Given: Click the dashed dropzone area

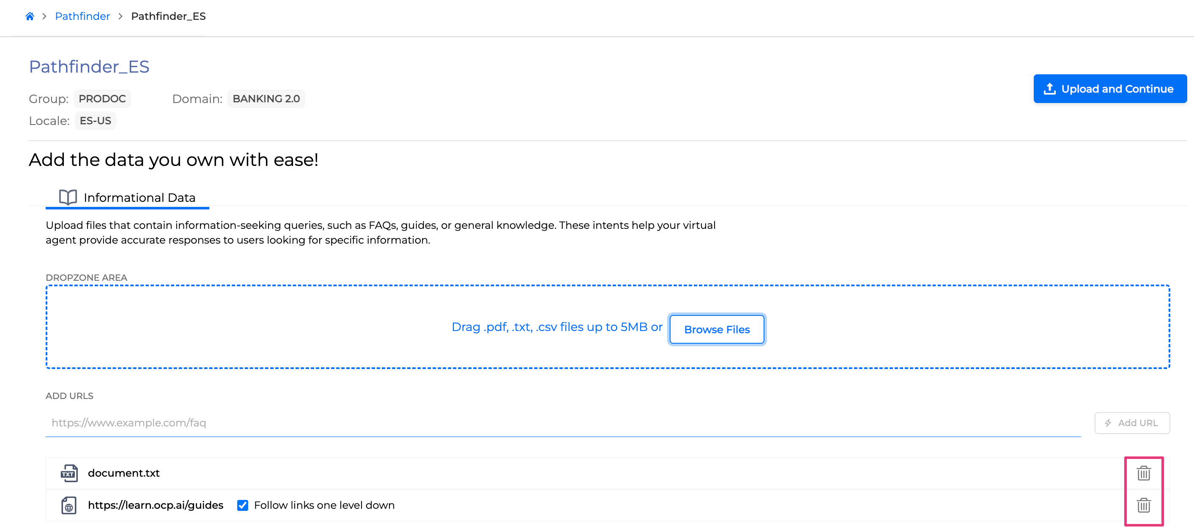Looking at the screenshot, I should (278, 327).
